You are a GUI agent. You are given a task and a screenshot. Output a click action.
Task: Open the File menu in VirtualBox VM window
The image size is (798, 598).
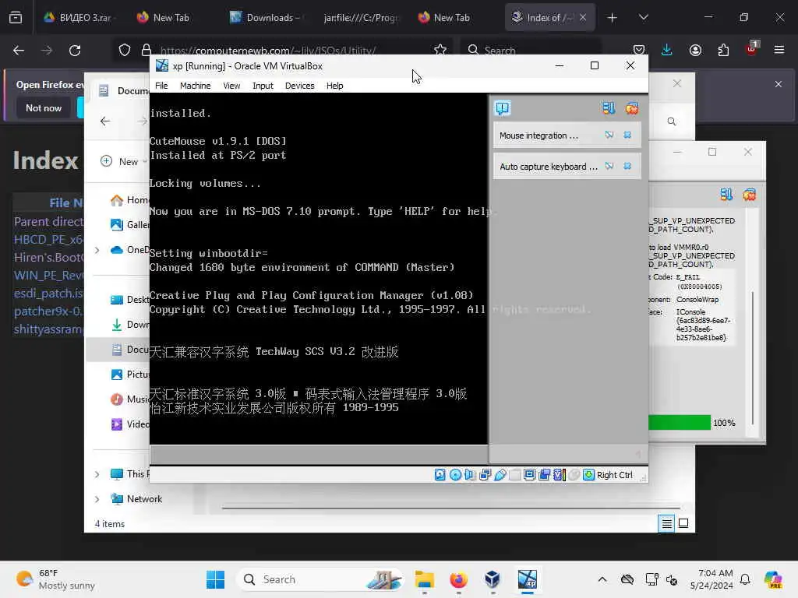[x=161, y=86]
